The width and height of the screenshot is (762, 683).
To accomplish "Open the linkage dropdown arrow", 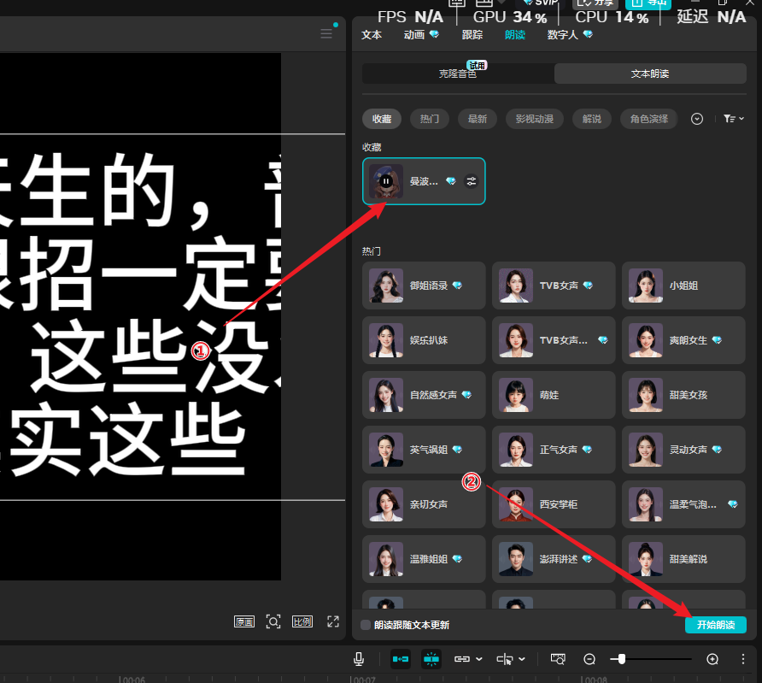I will click(x=478, y=659).
